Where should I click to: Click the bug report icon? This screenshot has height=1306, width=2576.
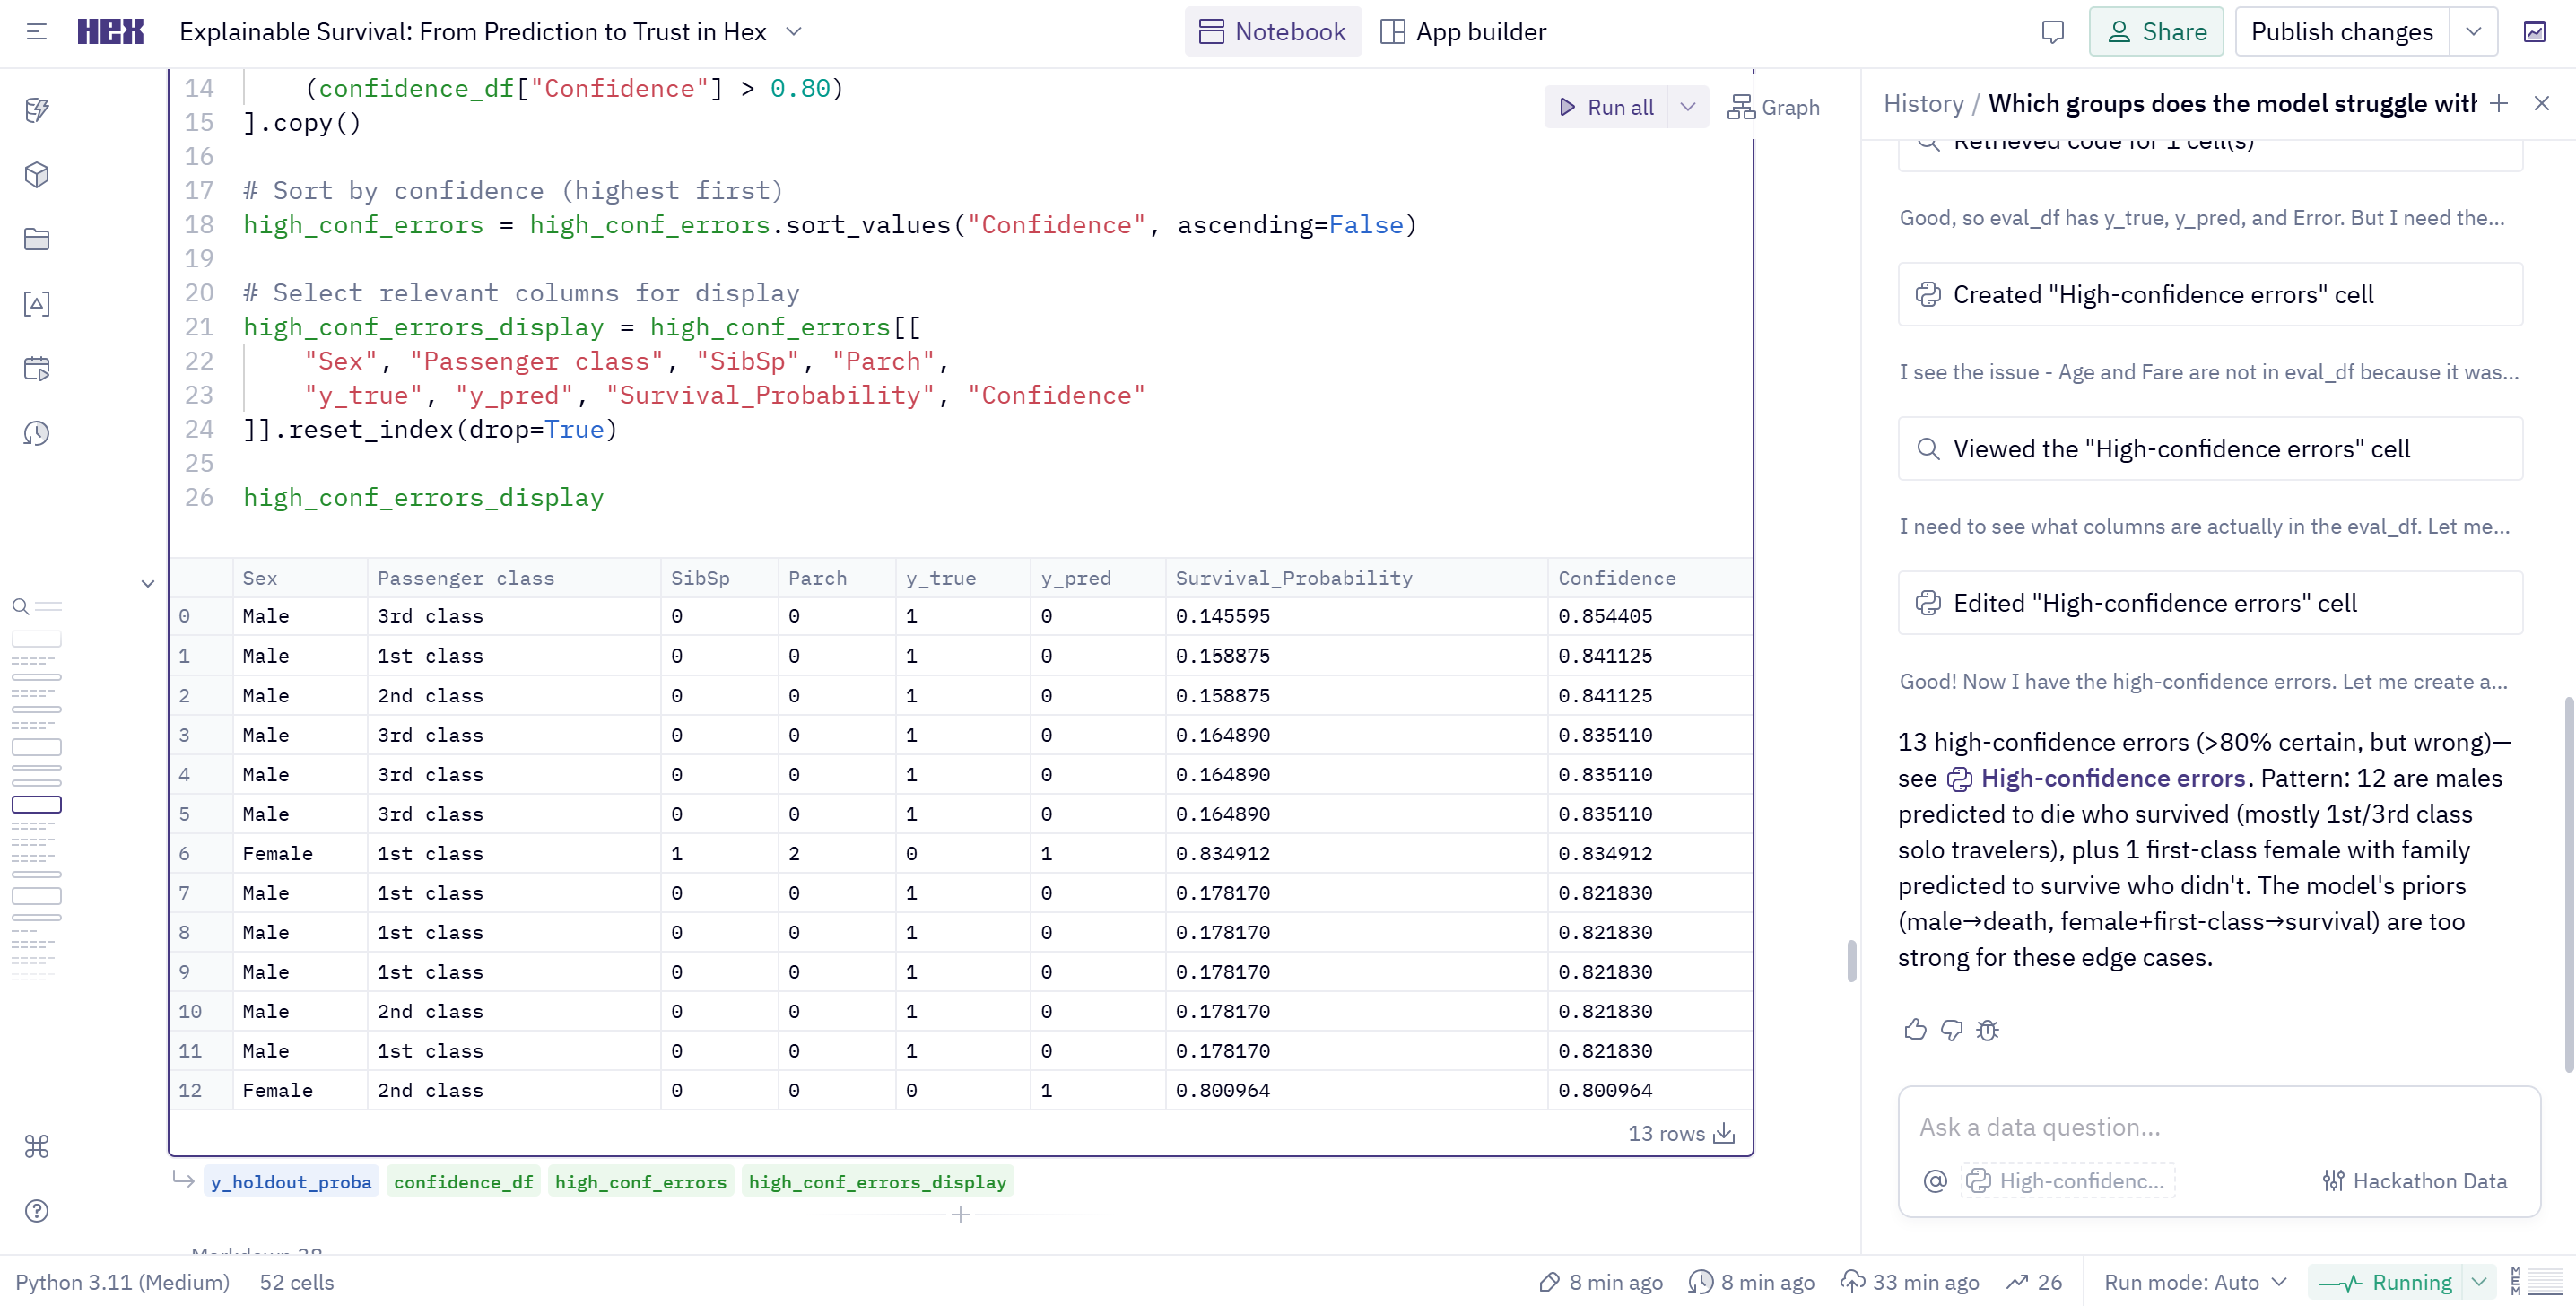click(1988, 1029)
